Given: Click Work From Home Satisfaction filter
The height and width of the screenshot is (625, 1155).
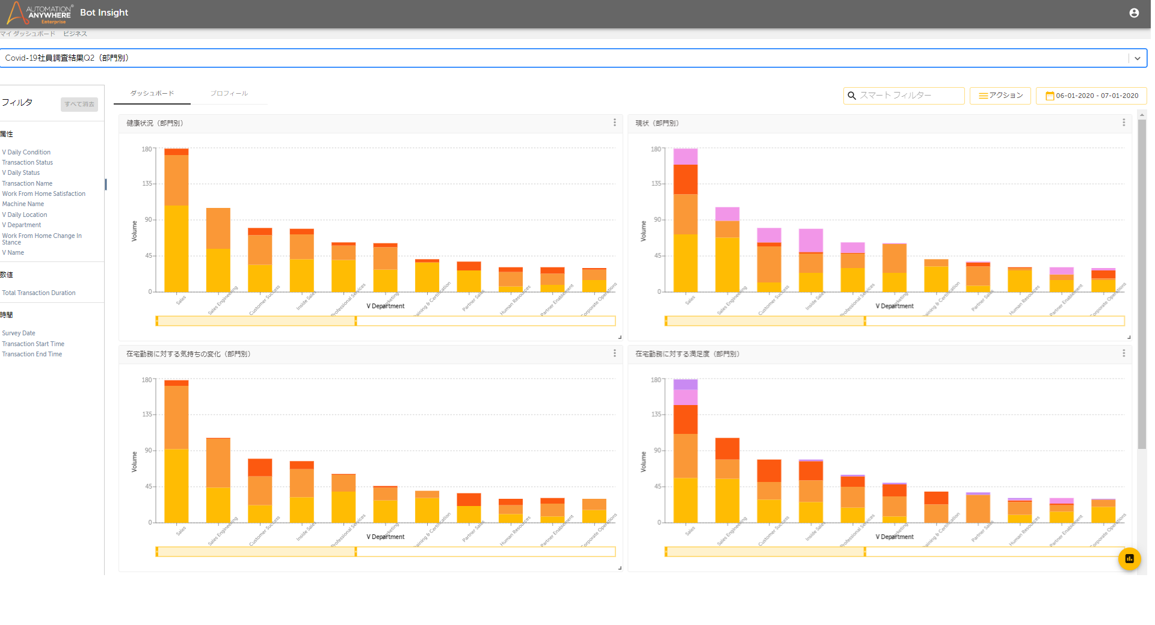Looking at the screenshot, I should tap(43, 194).
